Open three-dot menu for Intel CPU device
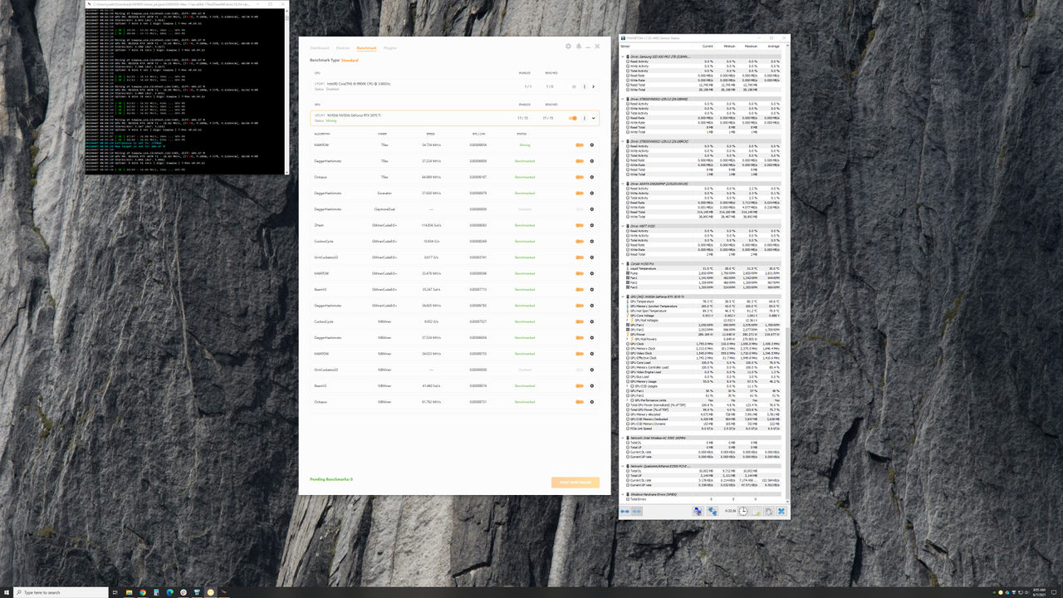The width and height of the screenshot is (1063, 598). [x=584, y=86]
